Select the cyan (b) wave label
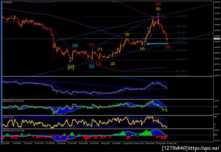 [x=91, y=66]
